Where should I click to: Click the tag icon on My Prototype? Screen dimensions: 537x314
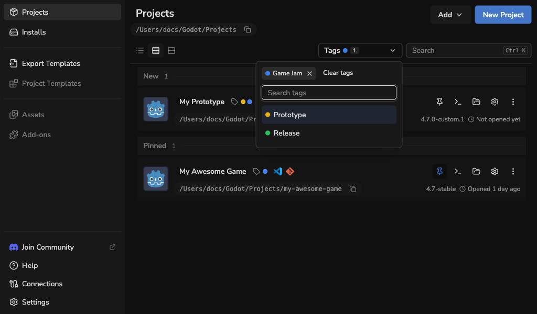pos(234,102)
